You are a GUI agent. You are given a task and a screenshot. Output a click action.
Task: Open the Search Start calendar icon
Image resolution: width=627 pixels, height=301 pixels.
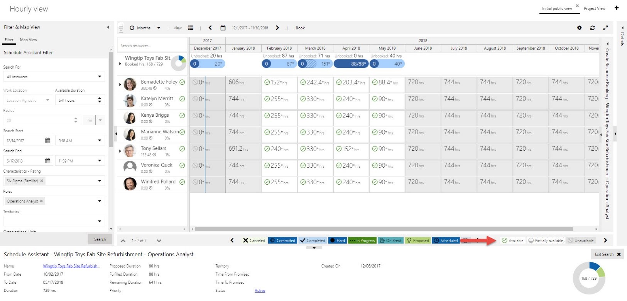click(47, 140)
